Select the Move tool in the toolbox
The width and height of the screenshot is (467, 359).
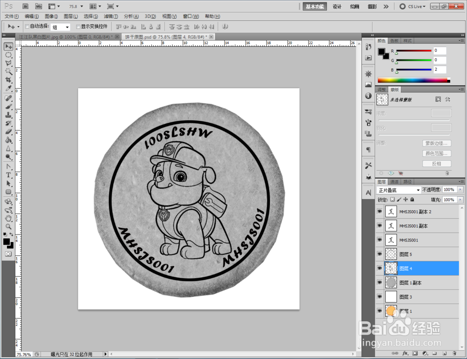coord(8,47)
